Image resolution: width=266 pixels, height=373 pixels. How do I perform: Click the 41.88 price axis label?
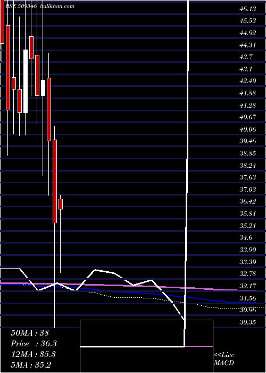[248, 93]
